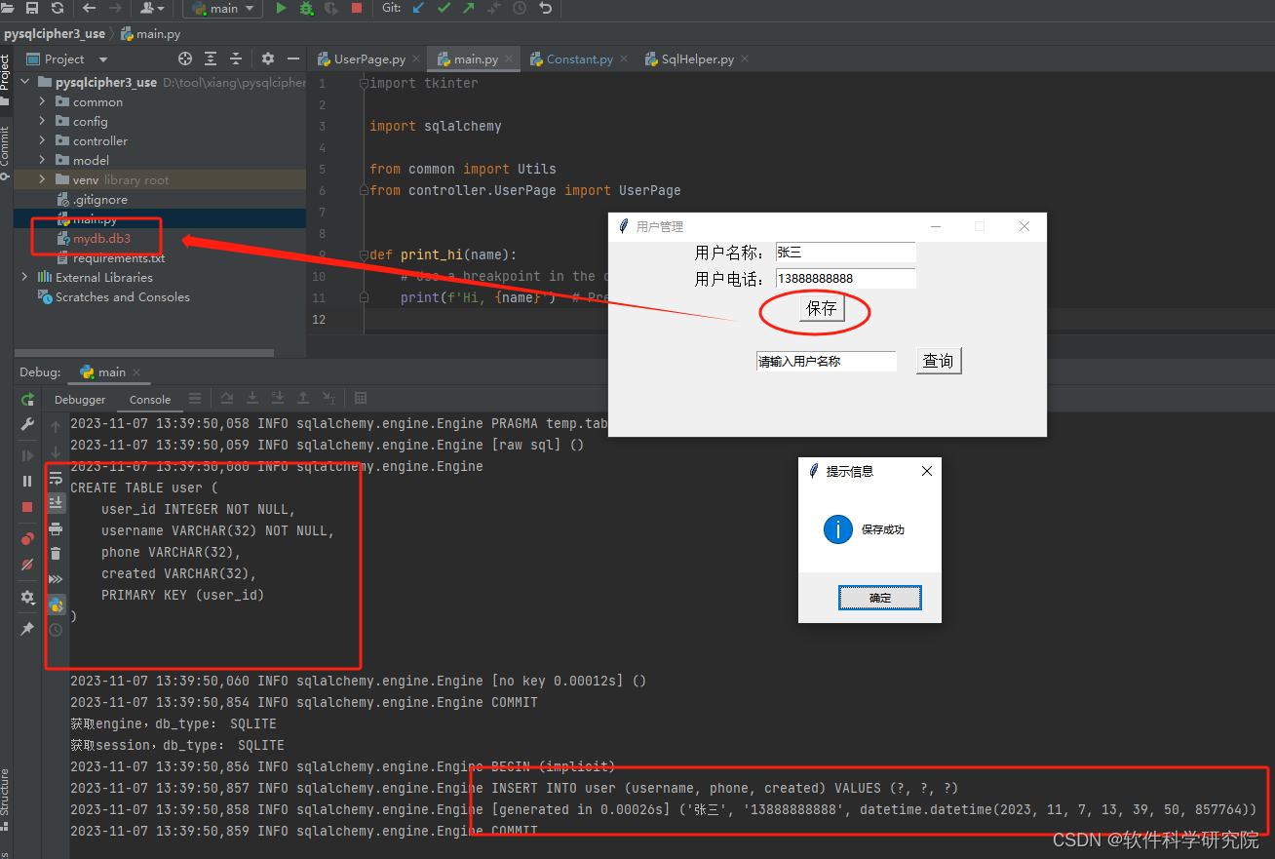Viewport: 1275px width, 859px height.
Task: Click the Synchronize/reload toolbar icon
Action: click(57, 8)
